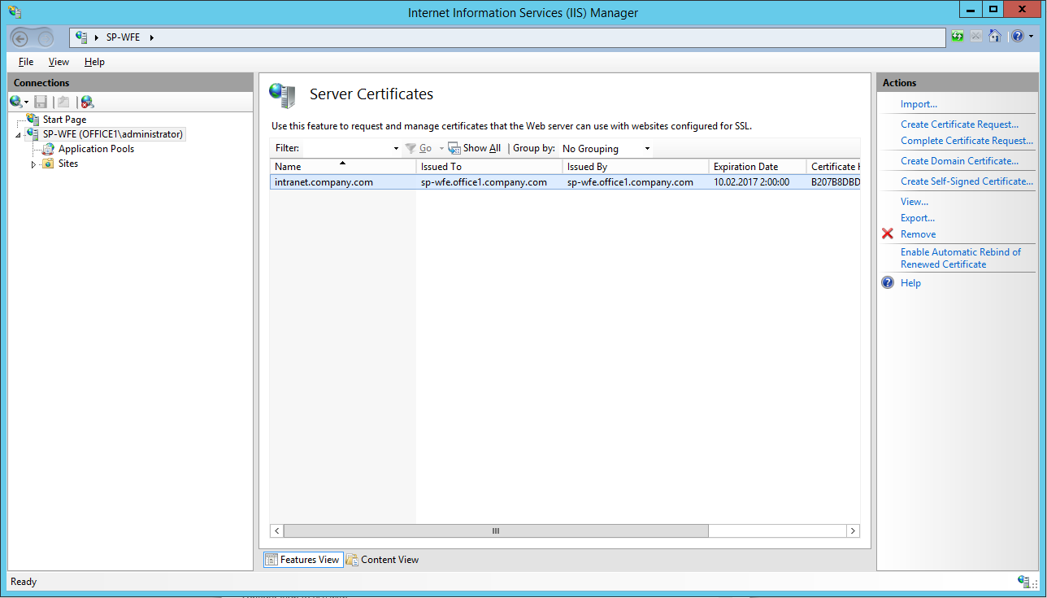Select the Sites tree node

click(68, 164)
